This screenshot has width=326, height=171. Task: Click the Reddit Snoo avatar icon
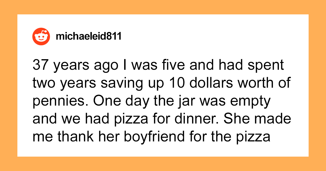(x=41, y=36)
